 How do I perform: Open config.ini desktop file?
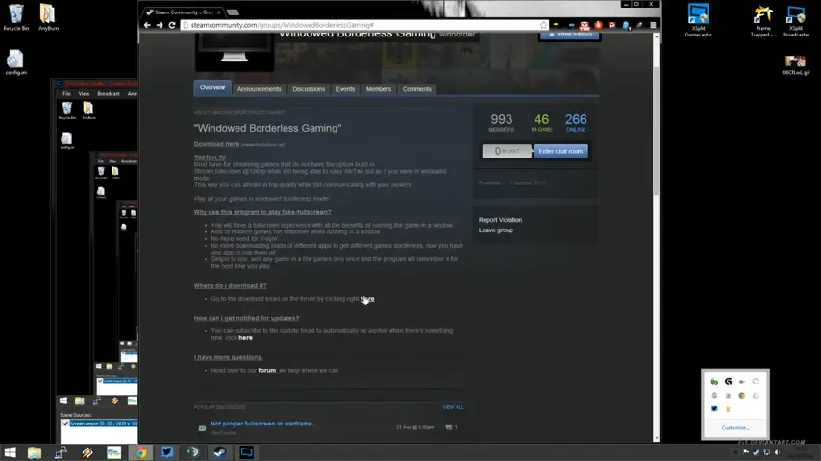pos(15,62)
